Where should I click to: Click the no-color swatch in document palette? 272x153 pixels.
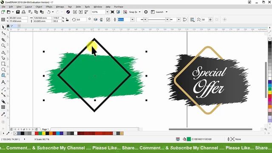15,133
